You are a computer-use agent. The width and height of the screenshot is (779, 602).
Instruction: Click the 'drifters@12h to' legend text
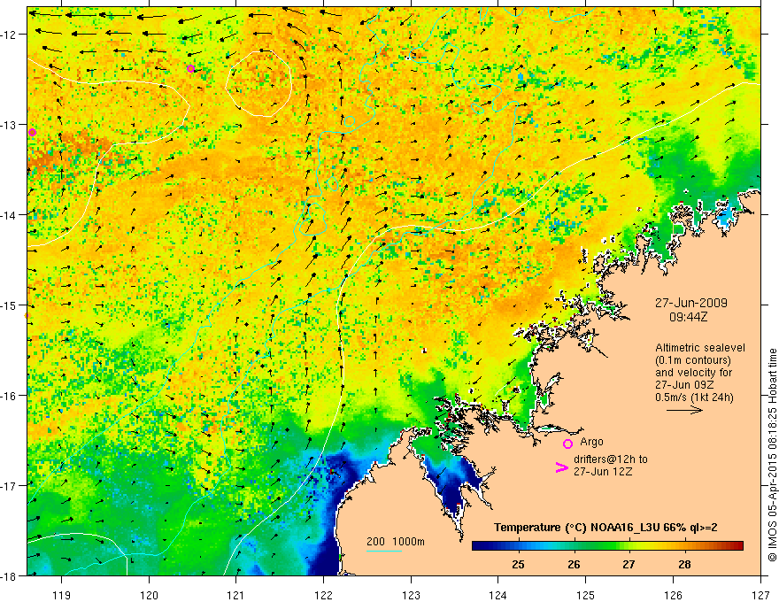pyautogui.click(x=611, y=459)
